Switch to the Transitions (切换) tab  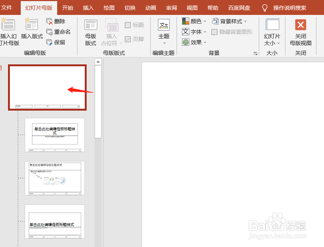pyautogui.click(x=130, y=8)
